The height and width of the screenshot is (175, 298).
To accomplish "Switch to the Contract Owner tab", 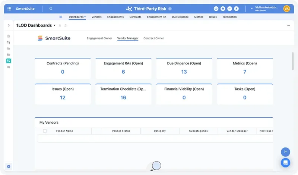I will (153, 38).
